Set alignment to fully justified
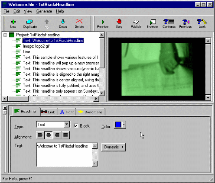Screen dimensions: 215x183 pyautogui.click(x=65, y=135)
